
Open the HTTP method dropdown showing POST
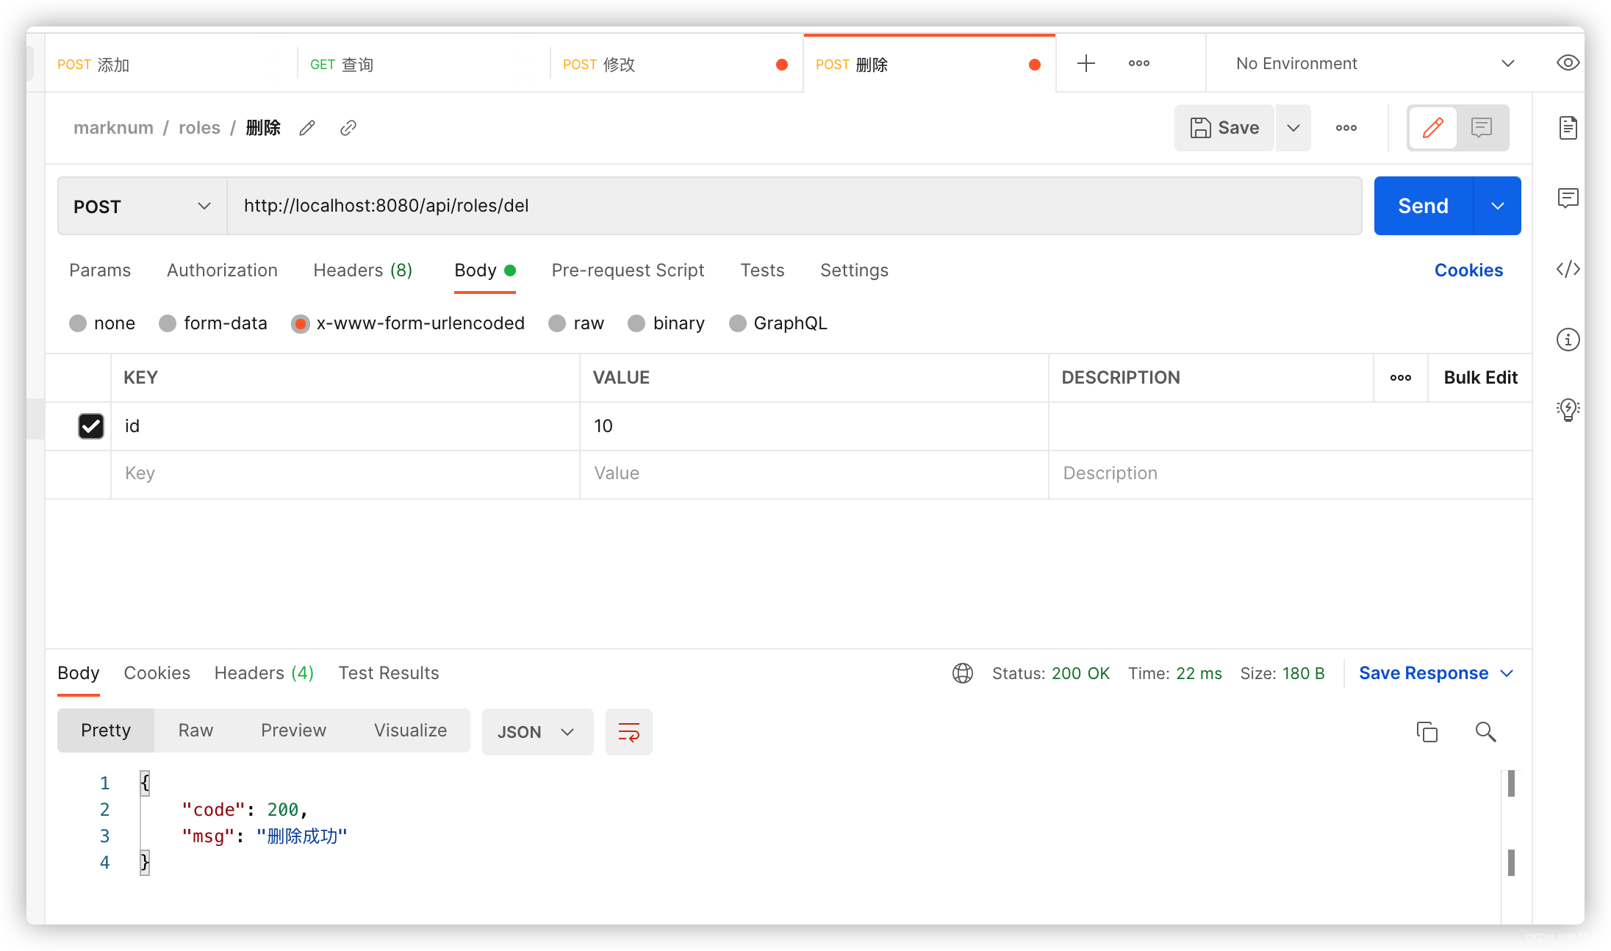140,206
